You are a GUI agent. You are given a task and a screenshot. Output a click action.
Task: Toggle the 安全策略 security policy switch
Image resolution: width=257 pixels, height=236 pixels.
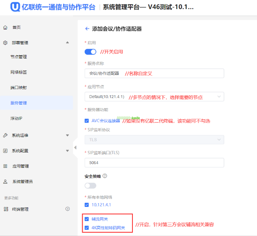(x=90, y=185)
